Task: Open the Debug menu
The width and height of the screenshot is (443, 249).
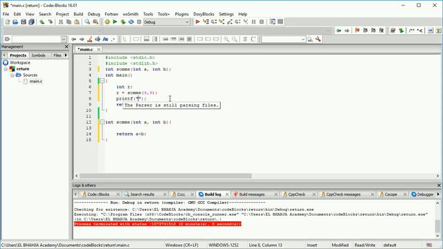Action: (x=94, y=14)
